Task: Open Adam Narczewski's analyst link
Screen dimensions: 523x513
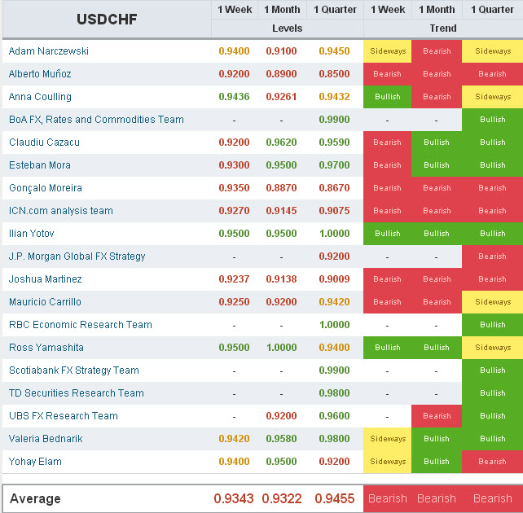Action: (x=49, y=51)
